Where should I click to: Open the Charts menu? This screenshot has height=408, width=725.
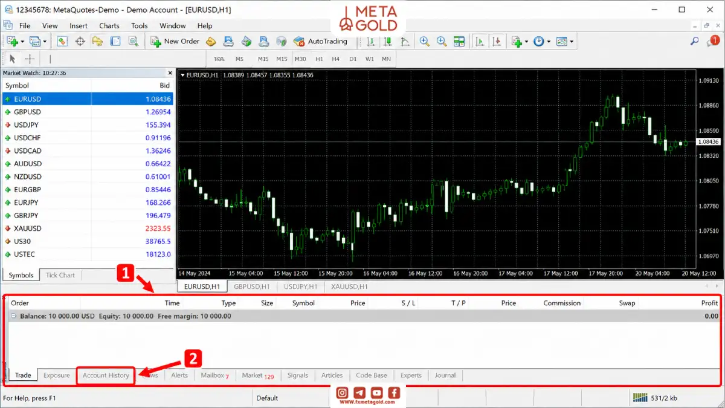click(109, 25)
